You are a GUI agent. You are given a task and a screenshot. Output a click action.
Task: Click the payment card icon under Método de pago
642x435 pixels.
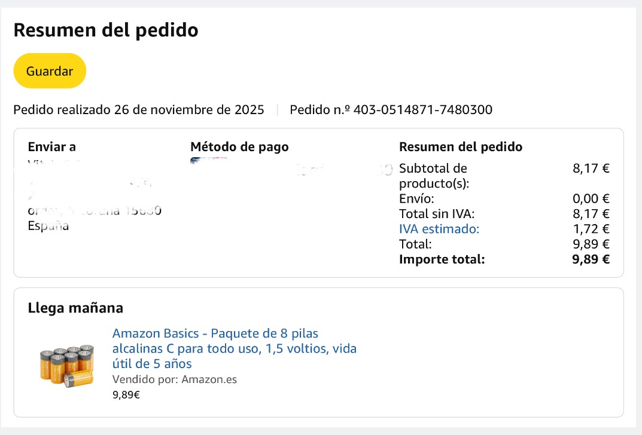209,161
